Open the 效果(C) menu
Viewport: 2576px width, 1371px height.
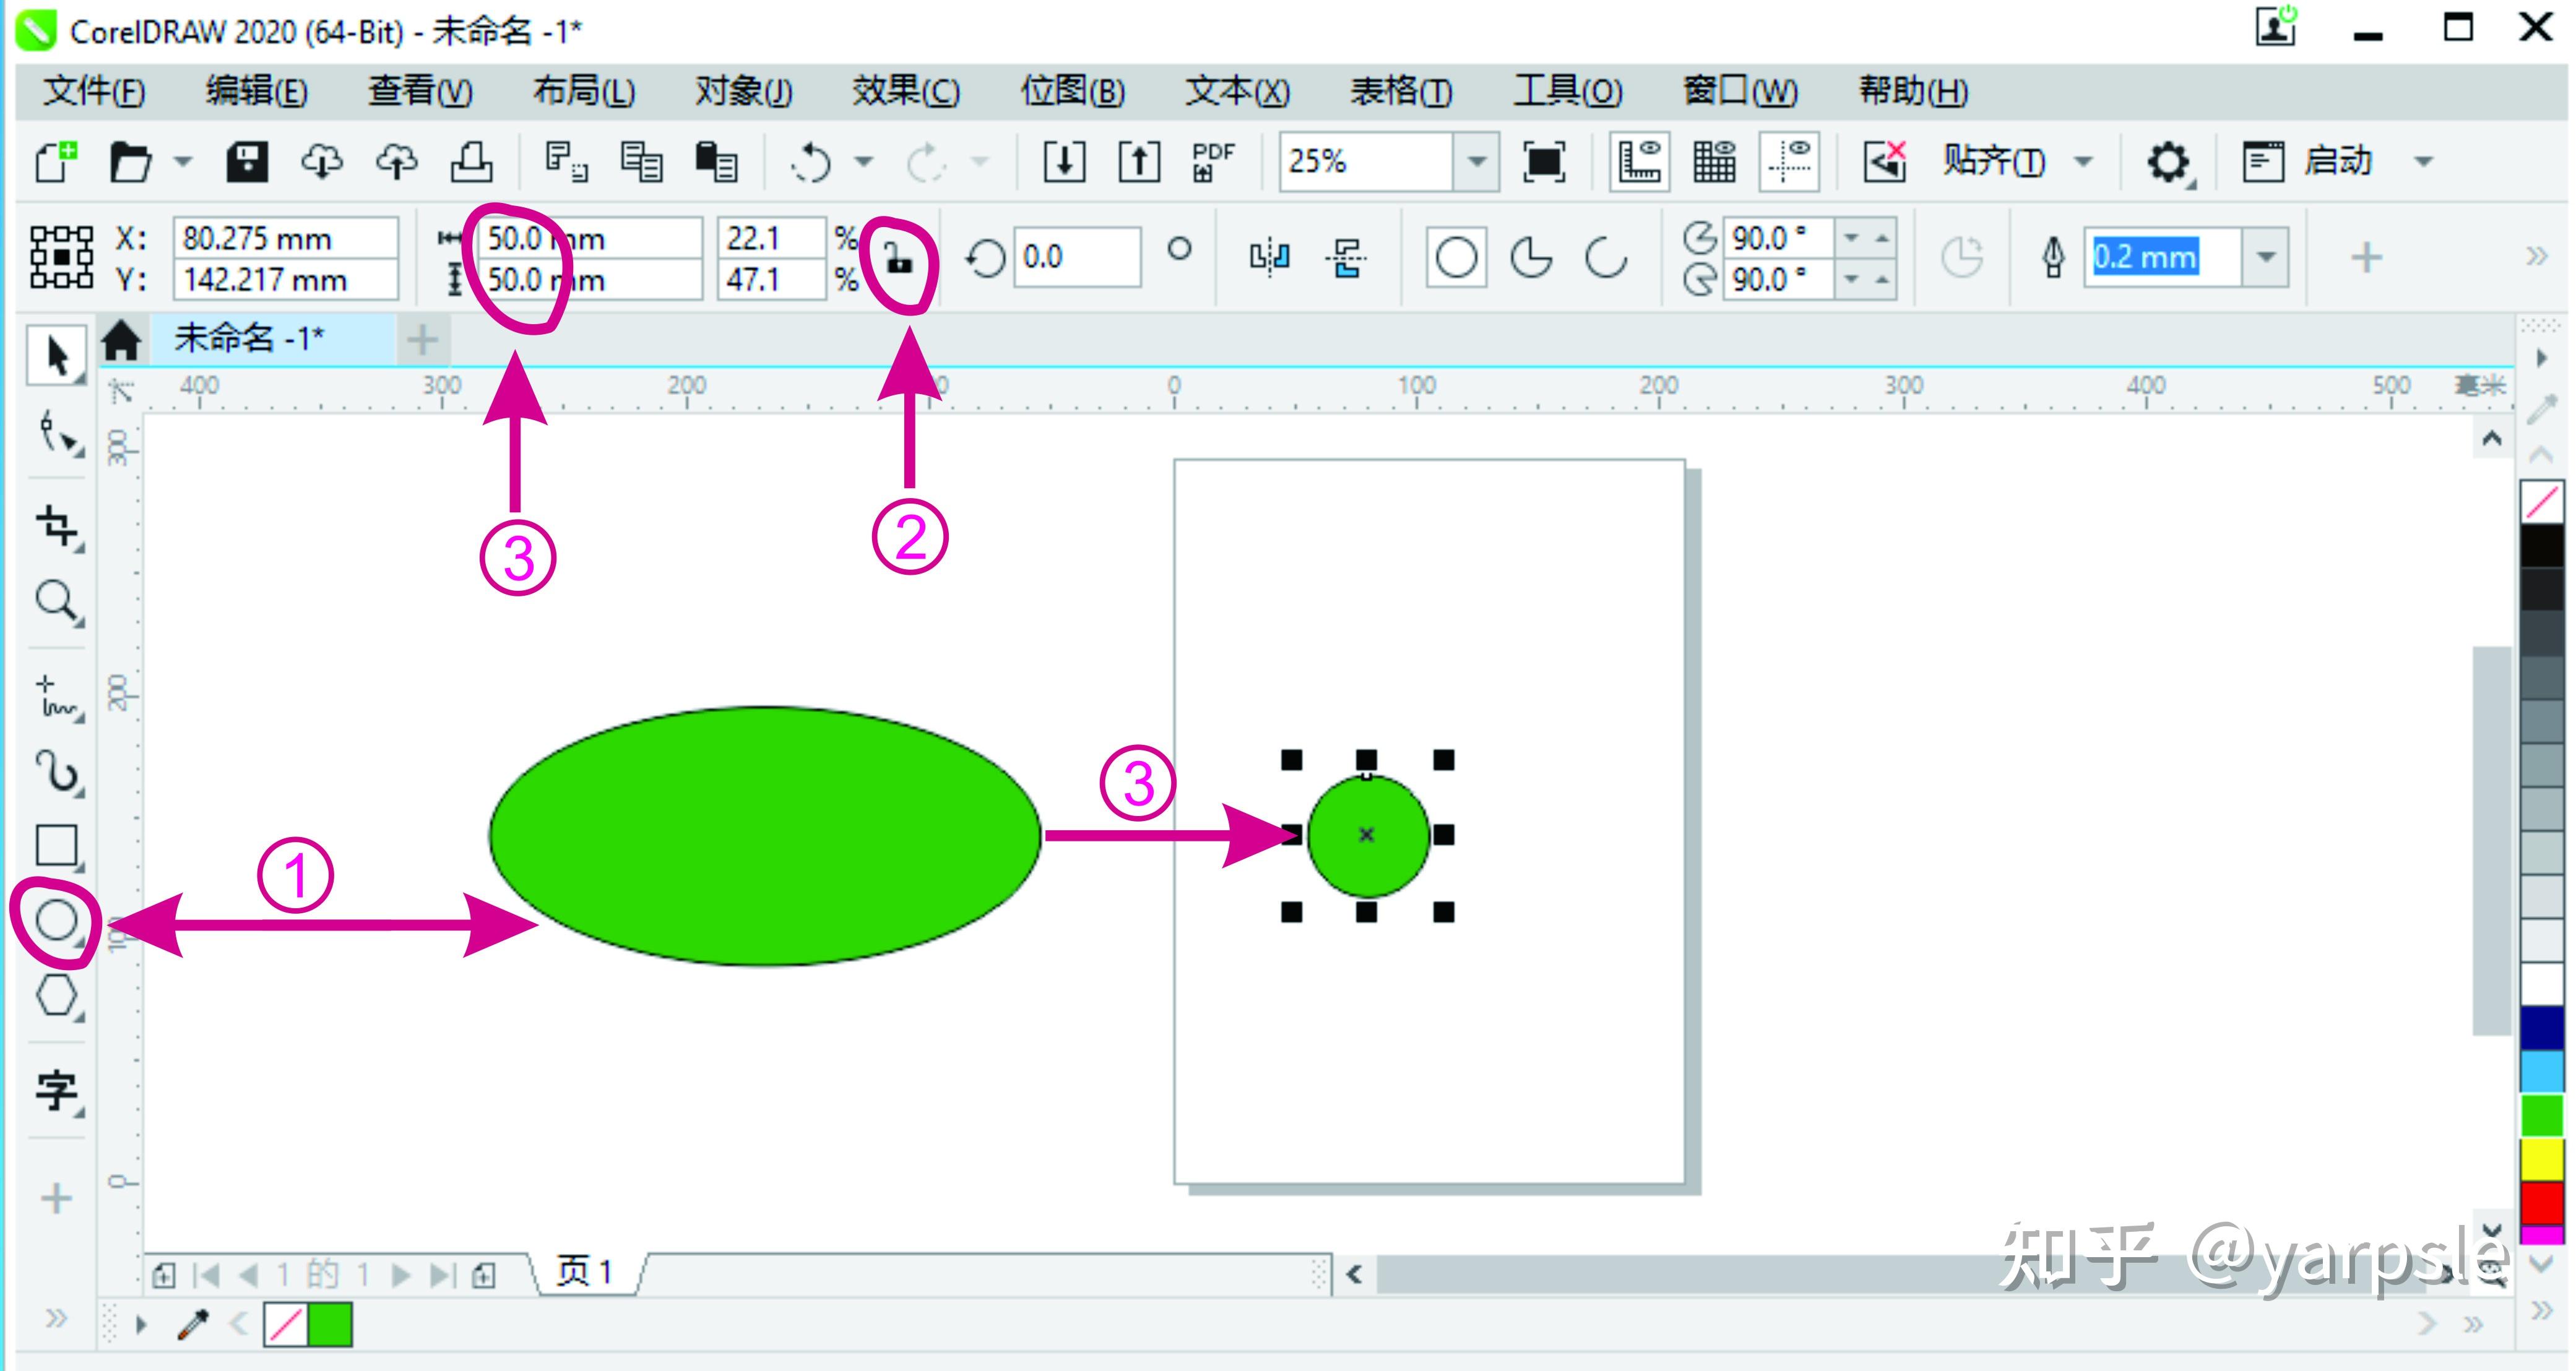905,92
